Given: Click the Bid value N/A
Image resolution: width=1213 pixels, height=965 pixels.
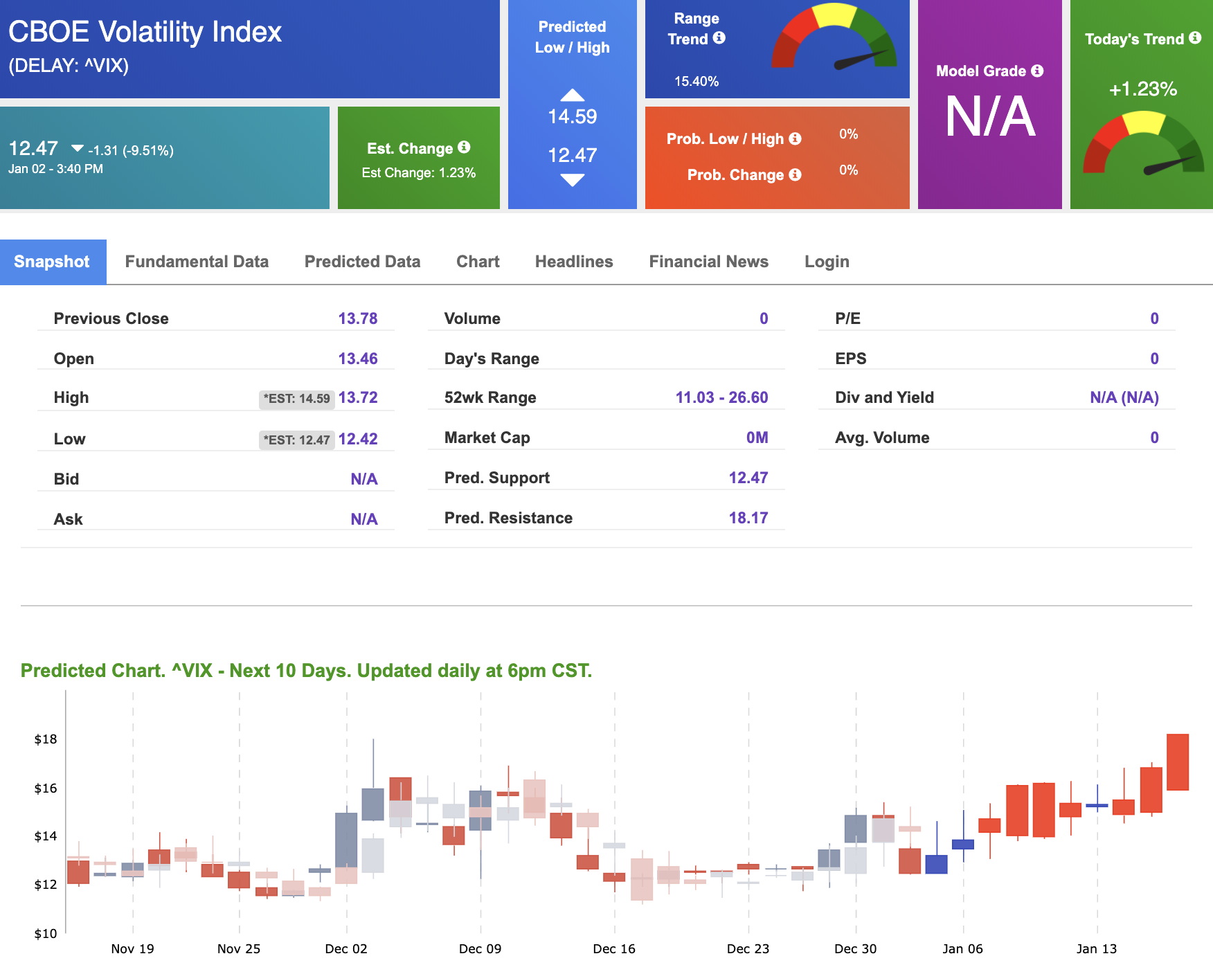Looking at the screenshot, I should pyautogui.click(x=364, y=479).
